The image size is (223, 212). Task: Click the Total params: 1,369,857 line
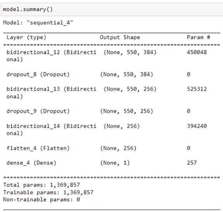[x=41, y=185]
